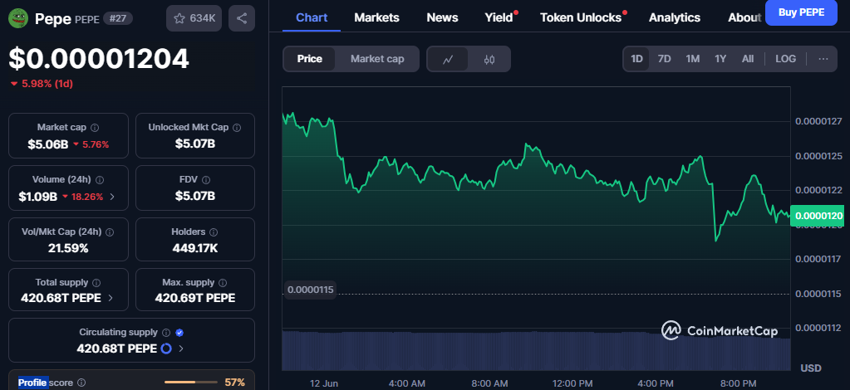Toggle LOG scale on chart

[785, 58]
